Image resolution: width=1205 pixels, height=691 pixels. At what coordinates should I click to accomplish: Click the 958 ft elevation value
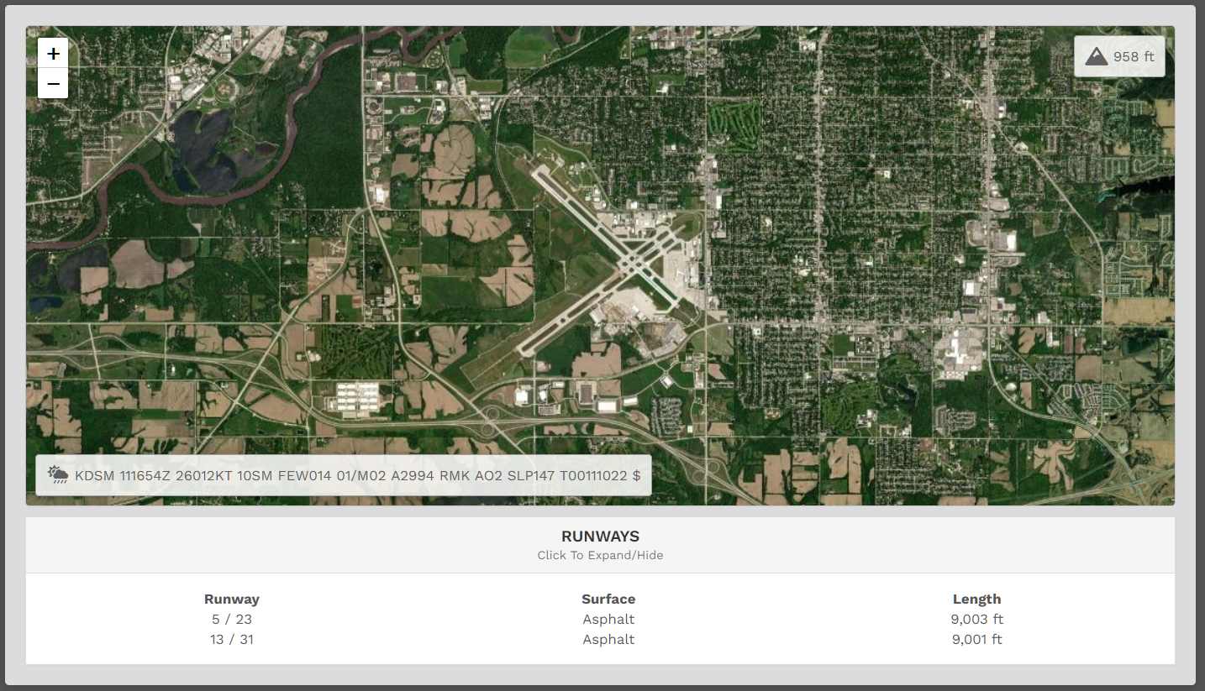coord(1134,56)
